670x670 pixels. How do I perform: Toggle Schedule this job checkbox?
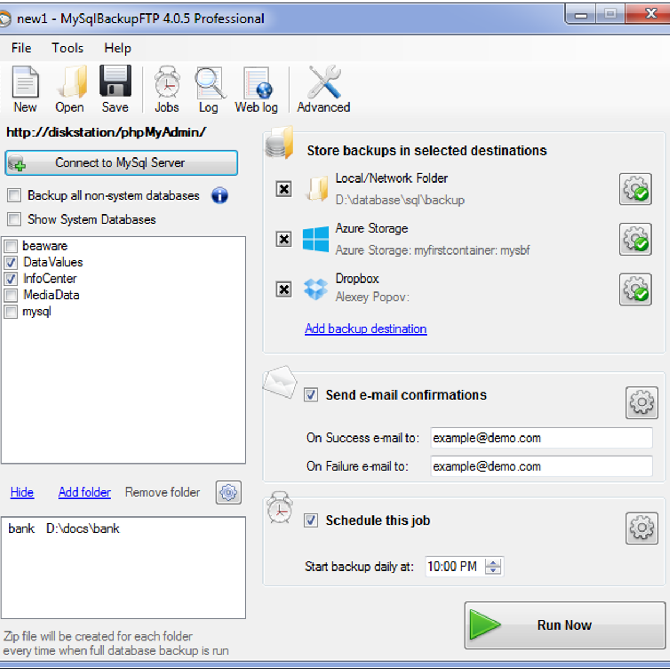pos(311,521)
